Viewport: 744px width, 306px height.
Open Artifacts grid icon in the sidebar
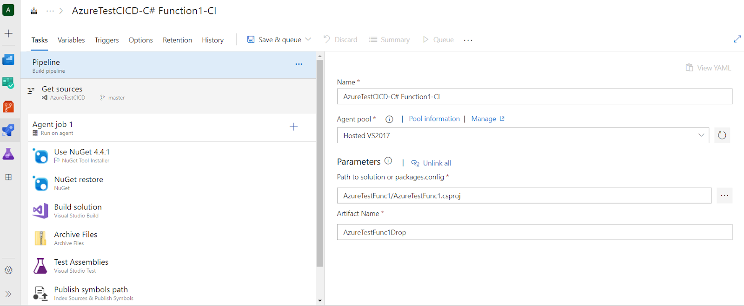pyautogui.click(x=8, y=177)
